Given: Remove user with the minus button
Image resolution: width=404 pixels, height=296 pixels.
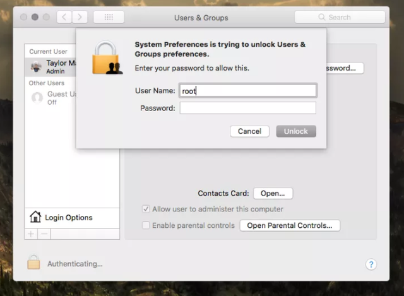Looking at the screenshot, I should click(x=44, y=234).
